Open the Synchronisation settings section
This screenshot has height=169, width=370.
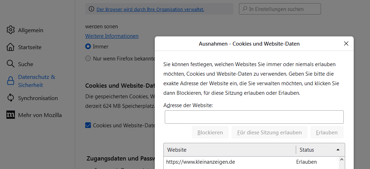pos(38,98)
